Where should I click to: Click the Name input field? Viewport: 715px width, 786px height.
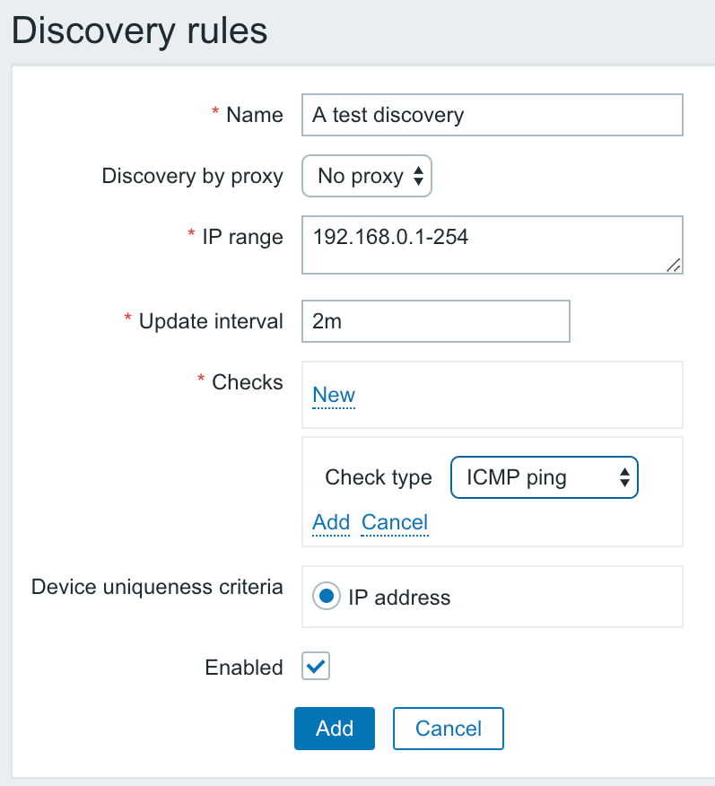(x=492, y=115)
